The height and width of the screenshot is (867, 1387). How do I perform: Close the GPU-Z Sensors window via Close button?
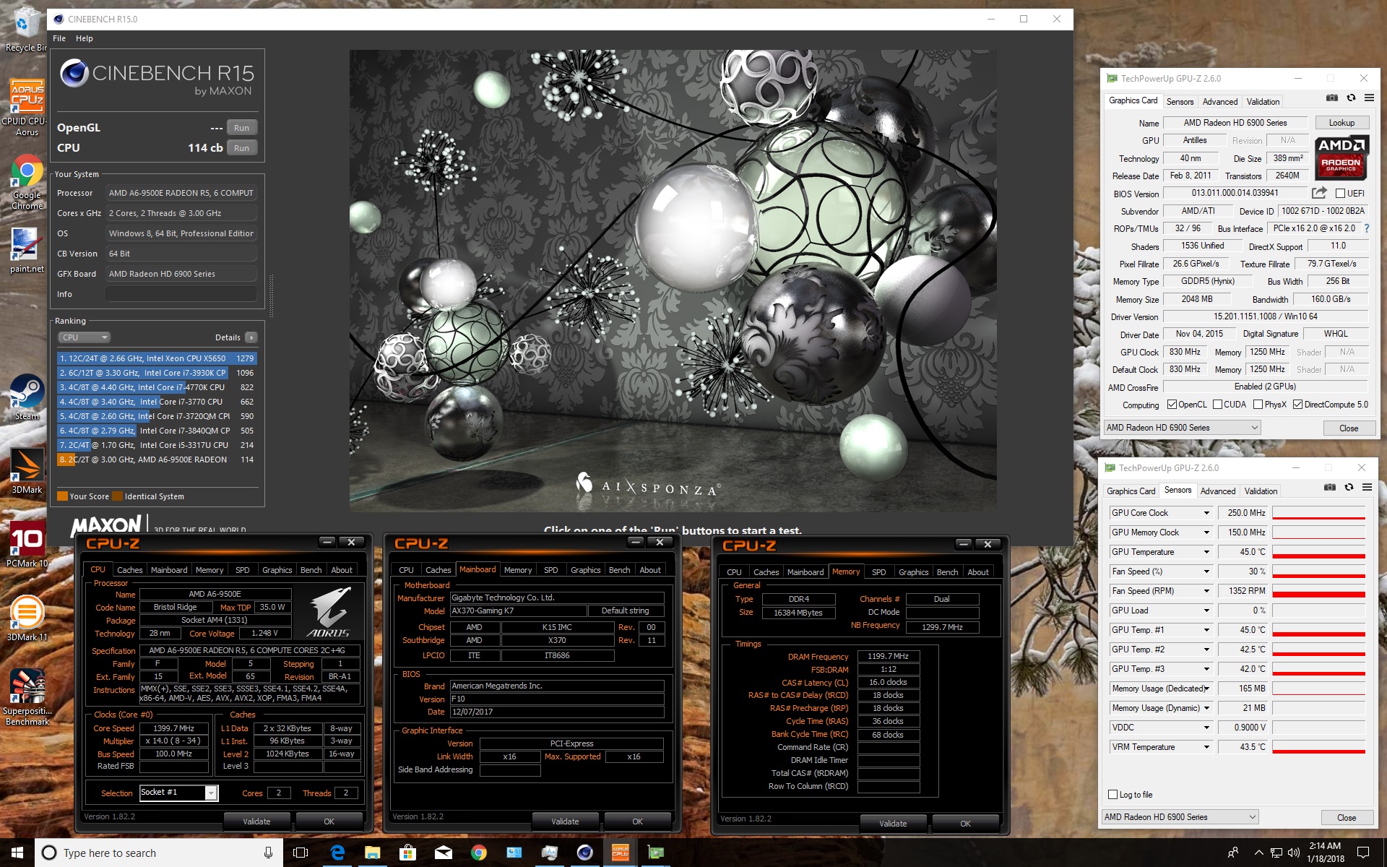(x=1347, y=818)
